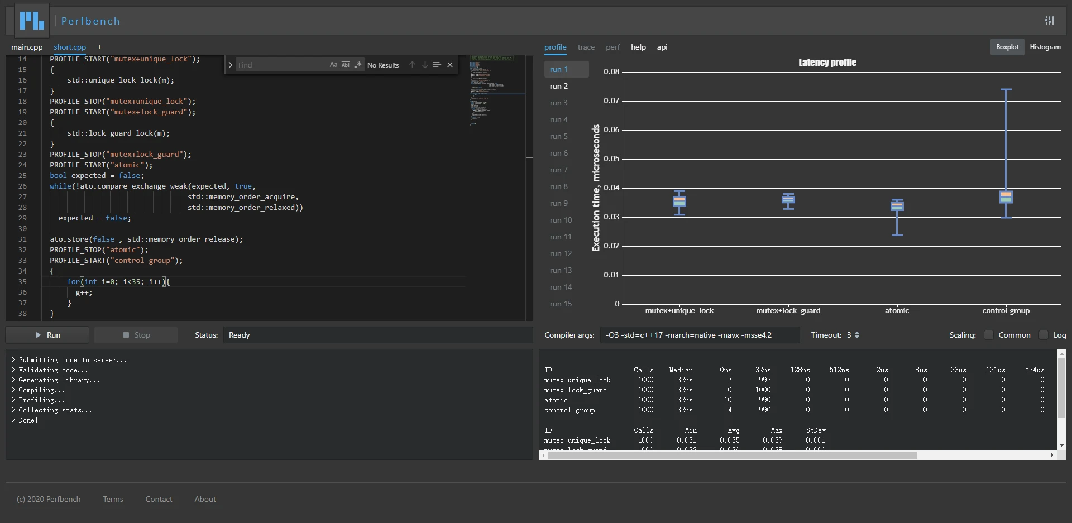Open the perf tab
The width and height of the screenshot is (1072, 523).
tap(613, 47)
